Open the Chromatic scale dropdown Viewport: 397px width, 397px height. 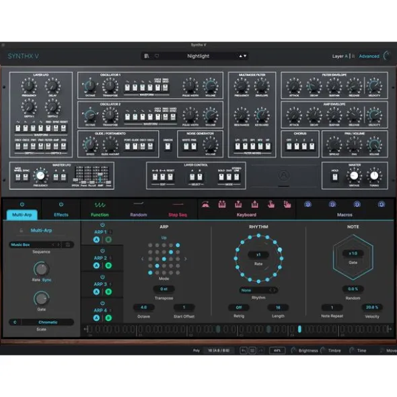point(48,322)
